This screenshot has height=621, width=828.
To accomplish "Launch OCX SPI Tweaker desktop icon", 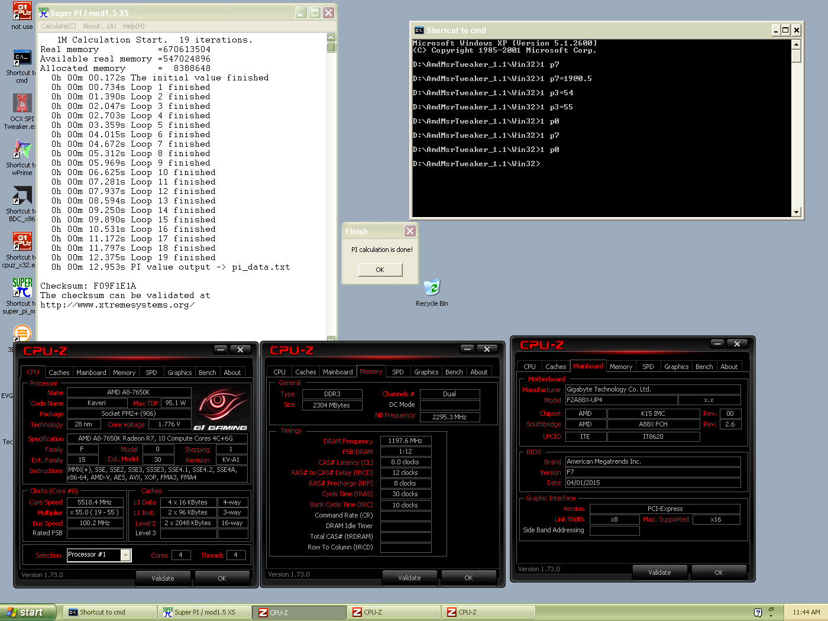I will (22, 112).
